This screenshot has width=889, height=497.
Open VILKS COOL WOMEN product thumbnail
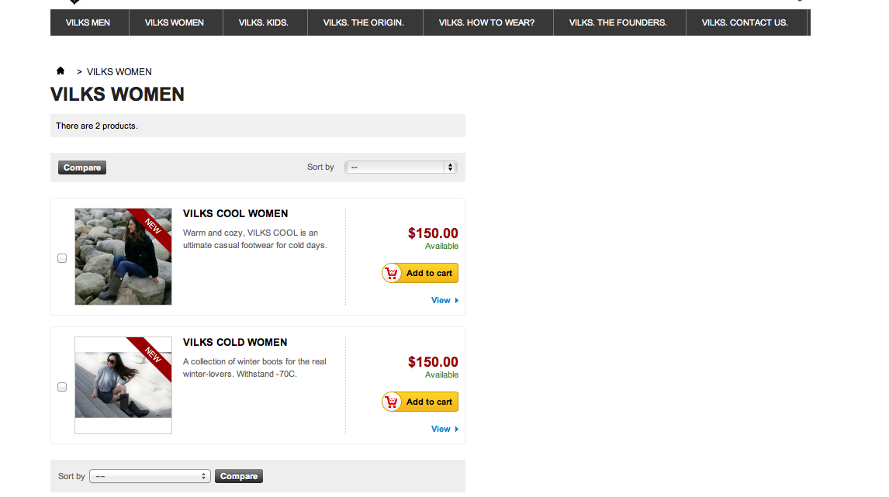(123, 256)
